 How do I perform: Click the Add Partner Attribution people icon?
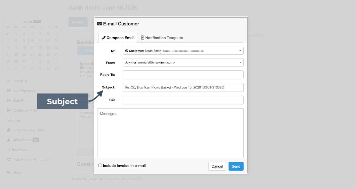click(x=9, y=159)
